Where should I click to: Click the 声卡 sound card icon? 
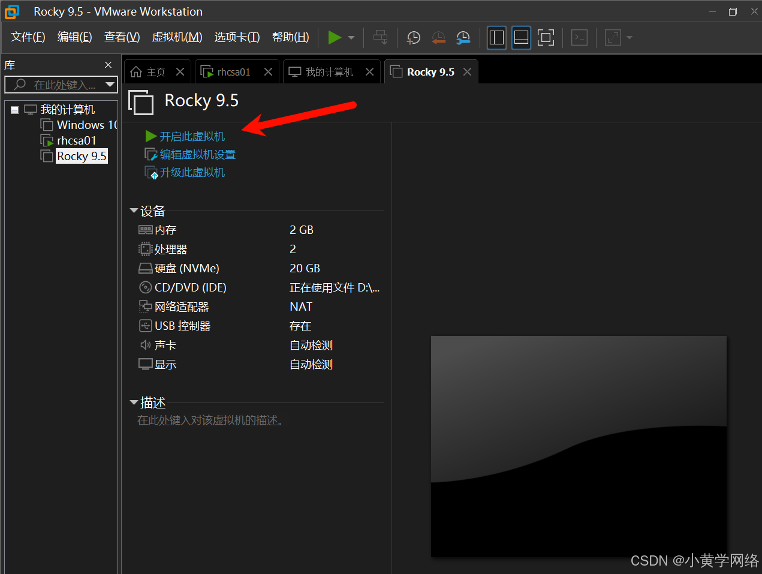(145, 345)
